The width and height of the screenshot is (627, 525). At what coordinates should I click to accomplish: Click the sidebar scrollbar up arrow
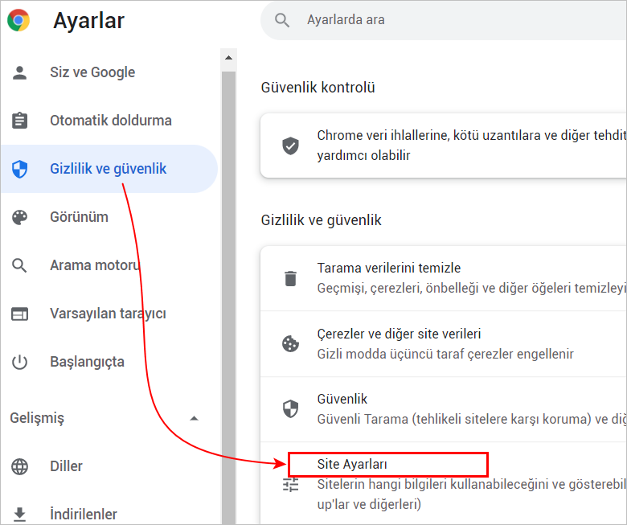(x=229, y=58)
